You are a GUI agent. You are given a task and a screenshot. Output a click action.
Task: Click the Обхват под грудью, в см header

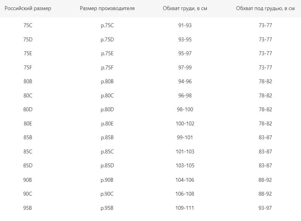(x=265, y=9)
